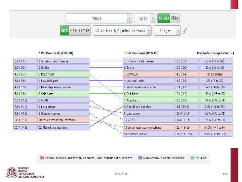The height and width of the screenshot is (182, 242).
Task: Click the green injuries legend swatch
Action: pyautogui.click(x=192, y=158)
